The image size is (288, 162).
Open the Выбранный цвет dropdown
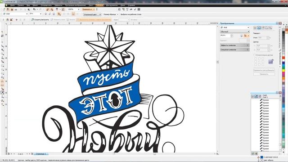(x=92, y=14)
